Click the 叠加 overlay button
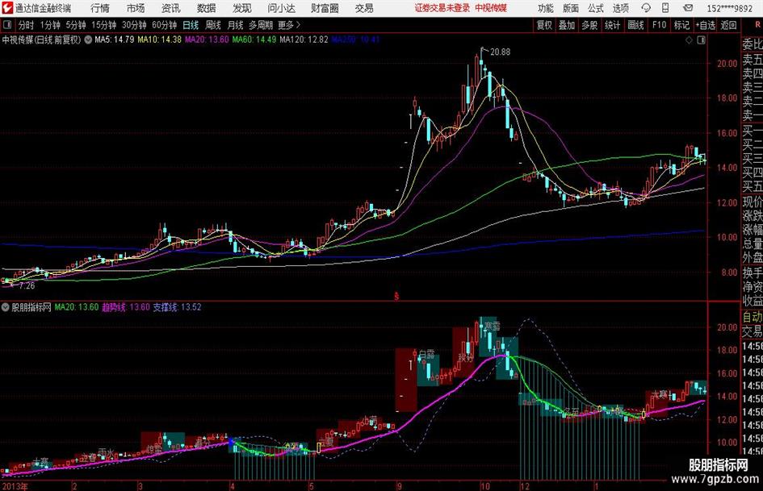This screenshot has height=491, width=763. [x=567, y=25]
